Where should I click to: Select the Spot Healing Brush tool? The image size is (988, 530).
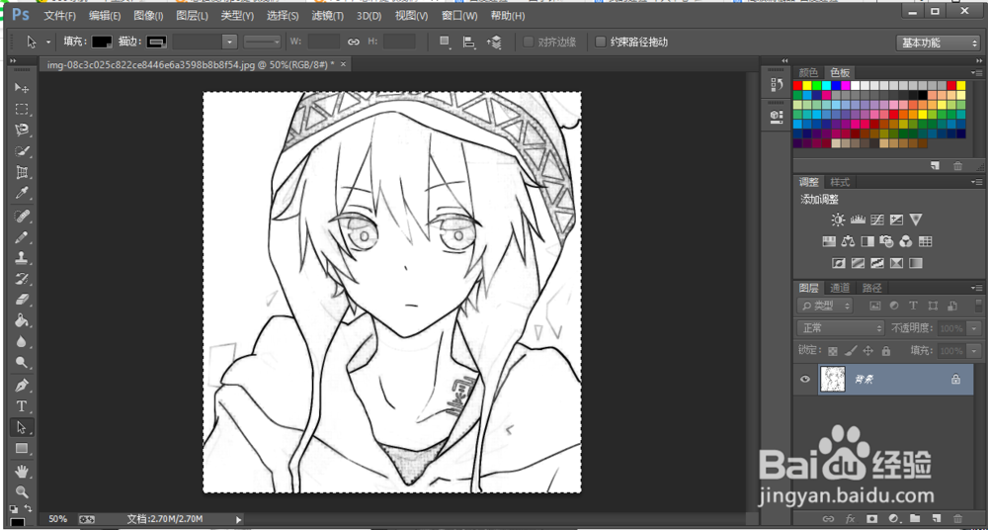coord(22,217)
